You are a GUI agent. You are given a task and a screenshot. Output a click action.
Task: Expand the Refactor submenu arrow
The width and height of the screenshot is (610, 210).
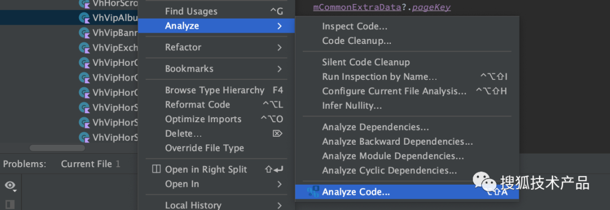pos(280,47)
